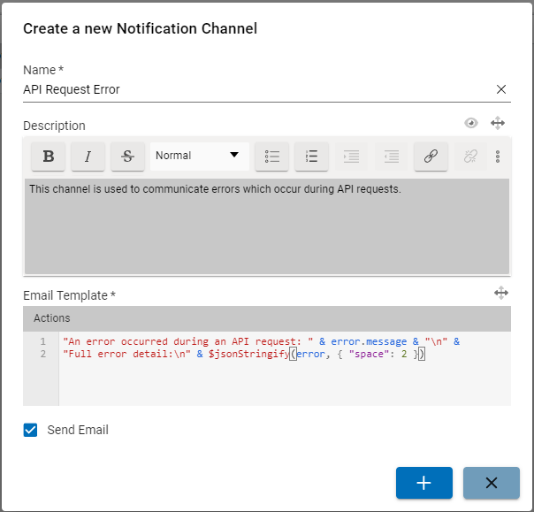Click the blue plus button to create channel
Image resolution: width=534 pixels, height=512 pixels.
423,483
